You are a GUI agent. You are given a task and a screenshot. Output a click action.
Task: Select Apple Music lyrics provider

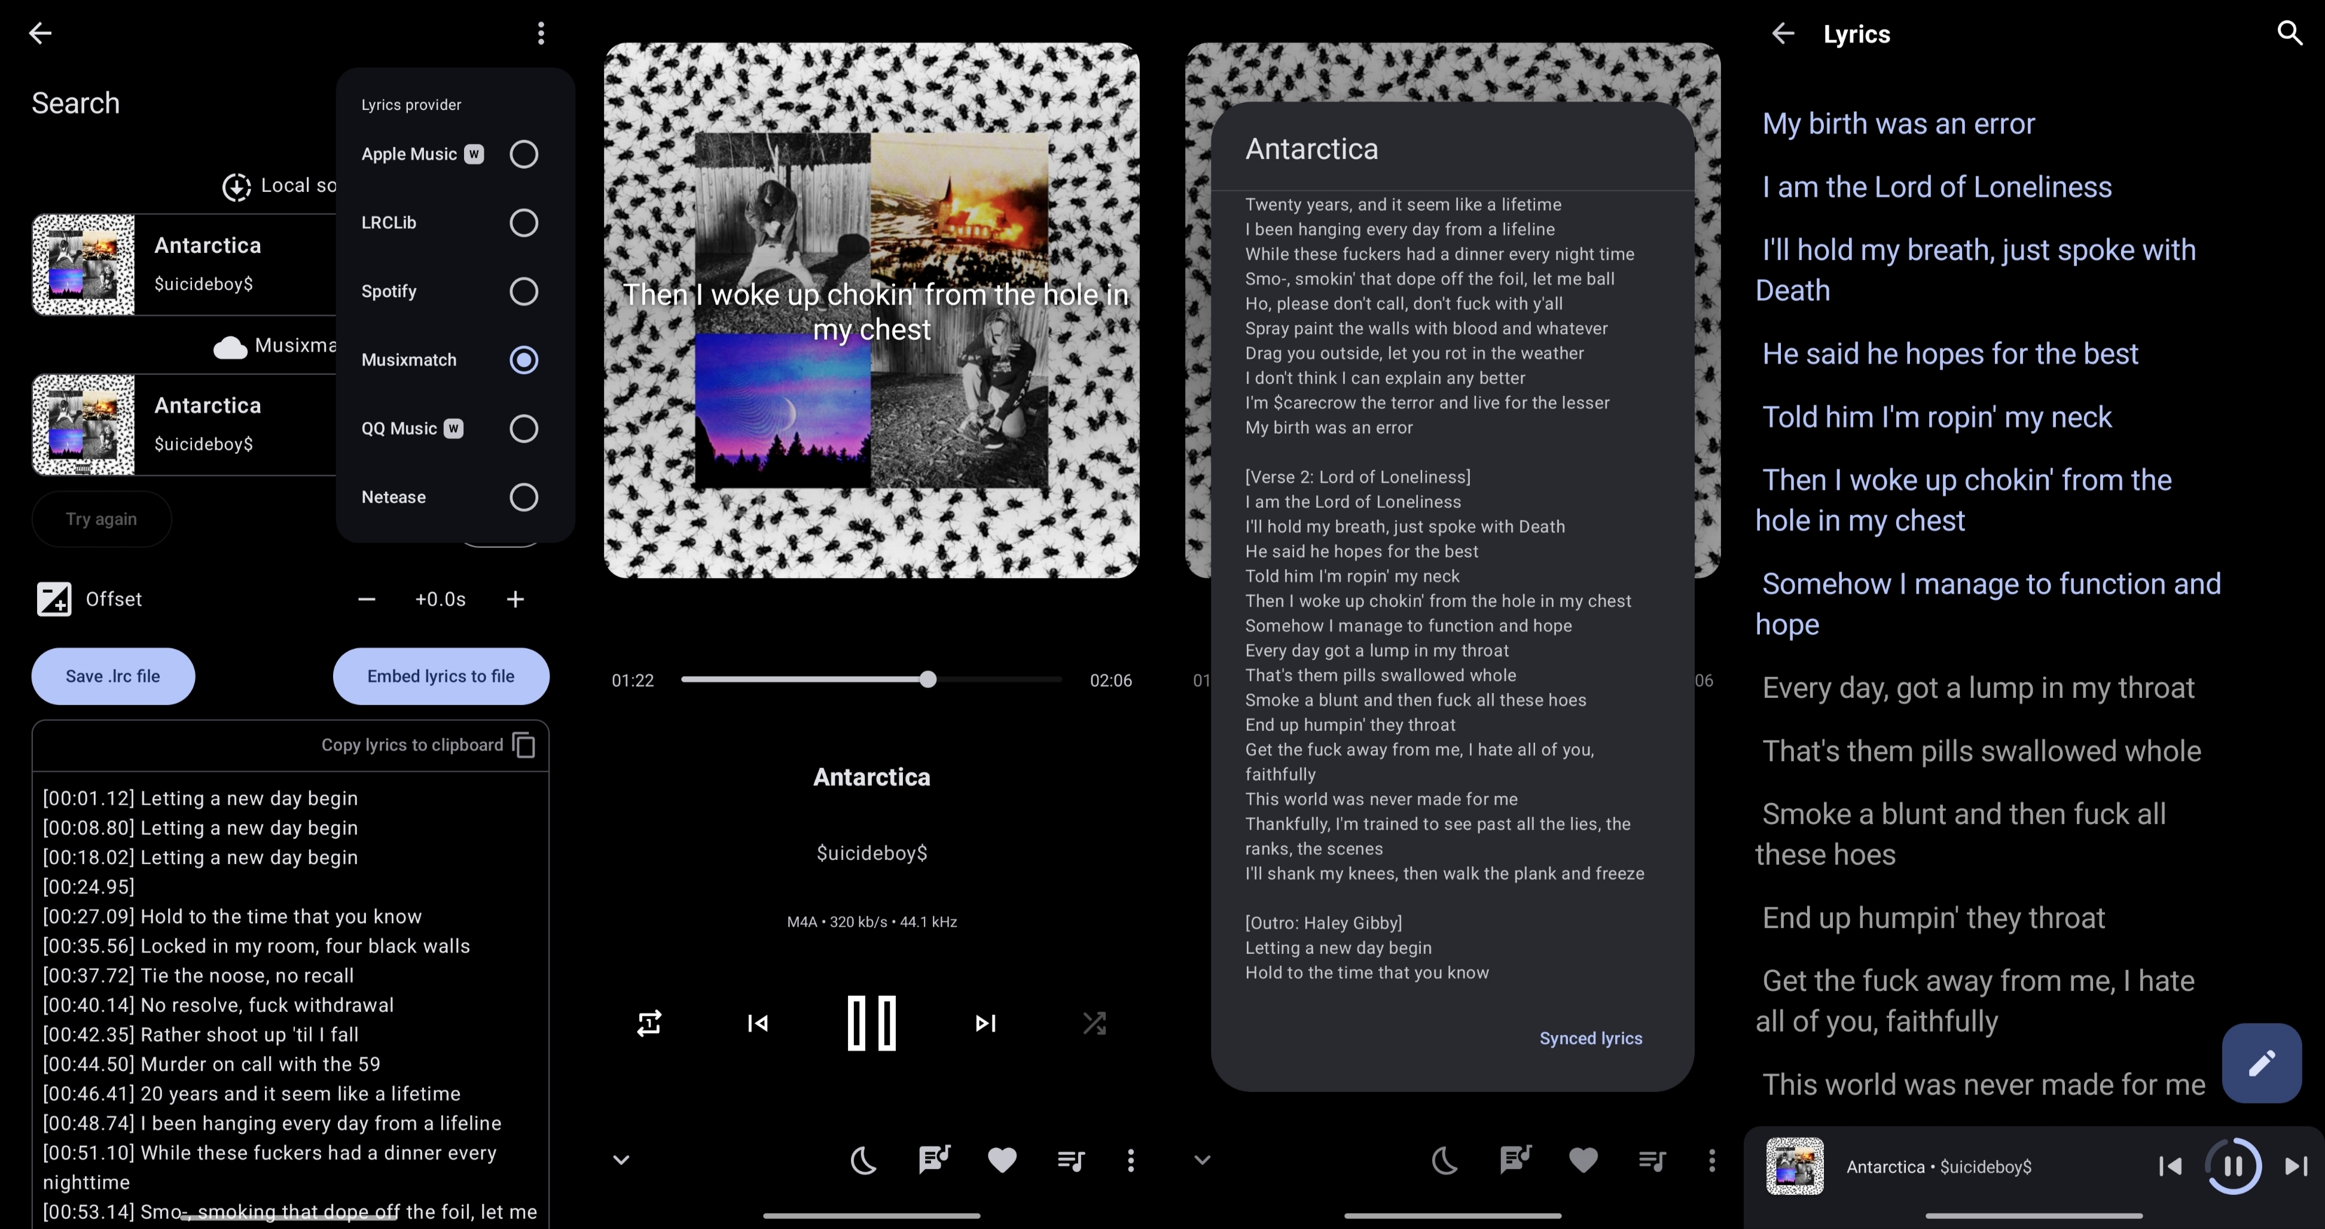point(523,154)
